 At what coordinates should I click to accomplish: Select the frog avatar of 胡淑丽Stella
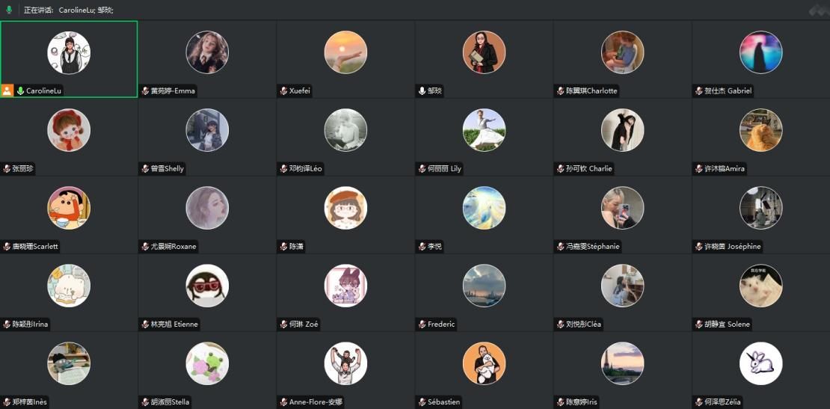click(x=208, y=363)
